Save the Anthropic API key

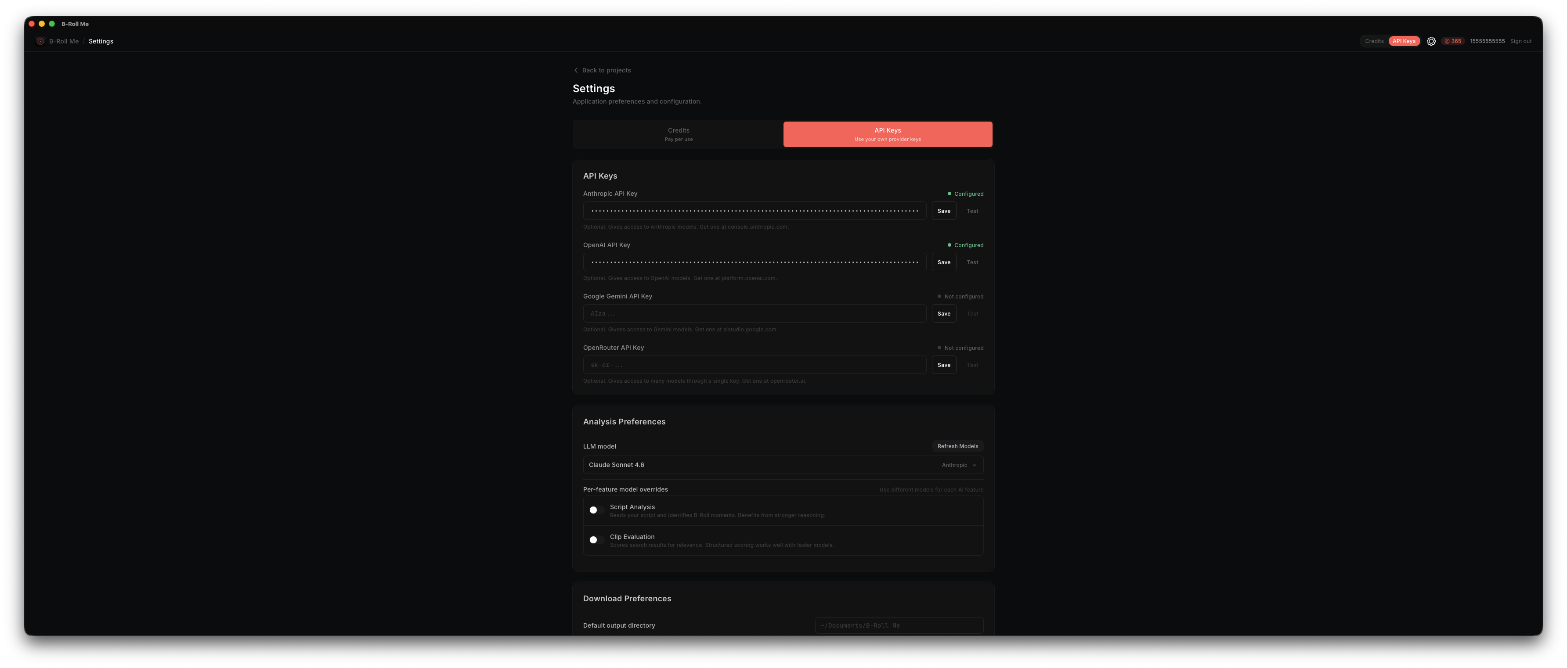(x=943, y=211)
